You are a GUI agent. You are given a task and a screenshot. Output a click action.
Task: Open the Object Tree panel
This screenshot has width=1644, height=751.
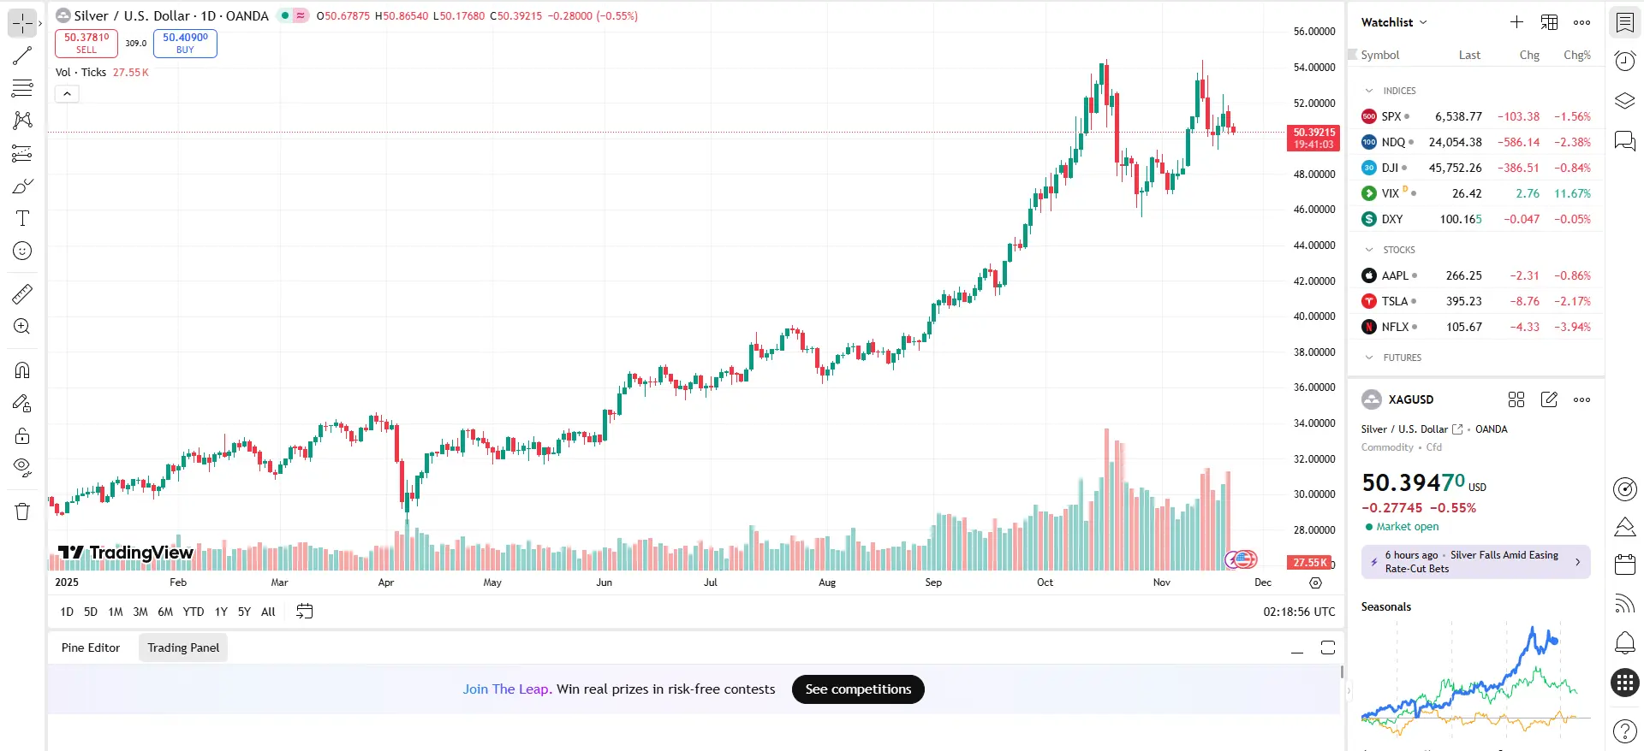(x=1623, y=100)
